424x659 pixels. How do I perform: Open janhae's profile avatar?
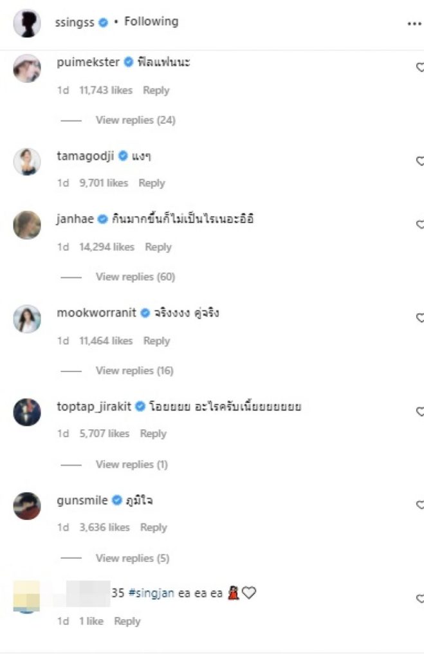click(x=27, y=225)
